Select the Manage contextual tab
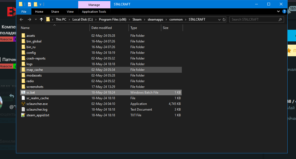Screen dimensions: 296x159 pos(94,5)
